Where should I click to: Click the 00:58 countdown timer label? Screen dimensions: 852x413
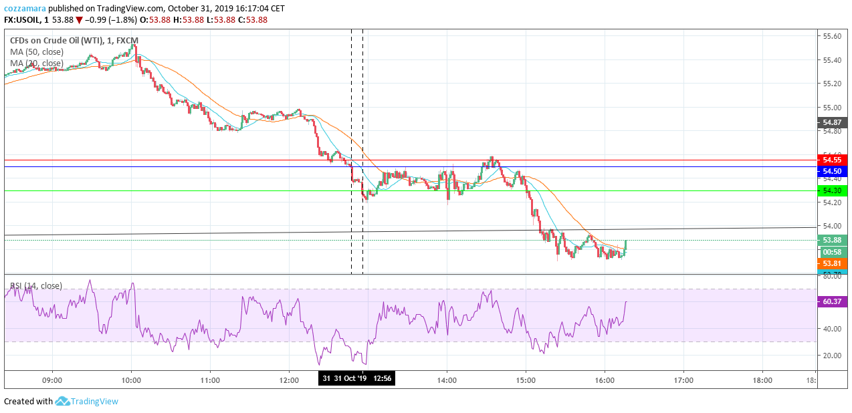coord(833,252)
